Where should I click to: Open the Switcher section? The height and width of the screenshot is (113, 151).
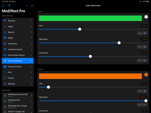pos(18,21)
